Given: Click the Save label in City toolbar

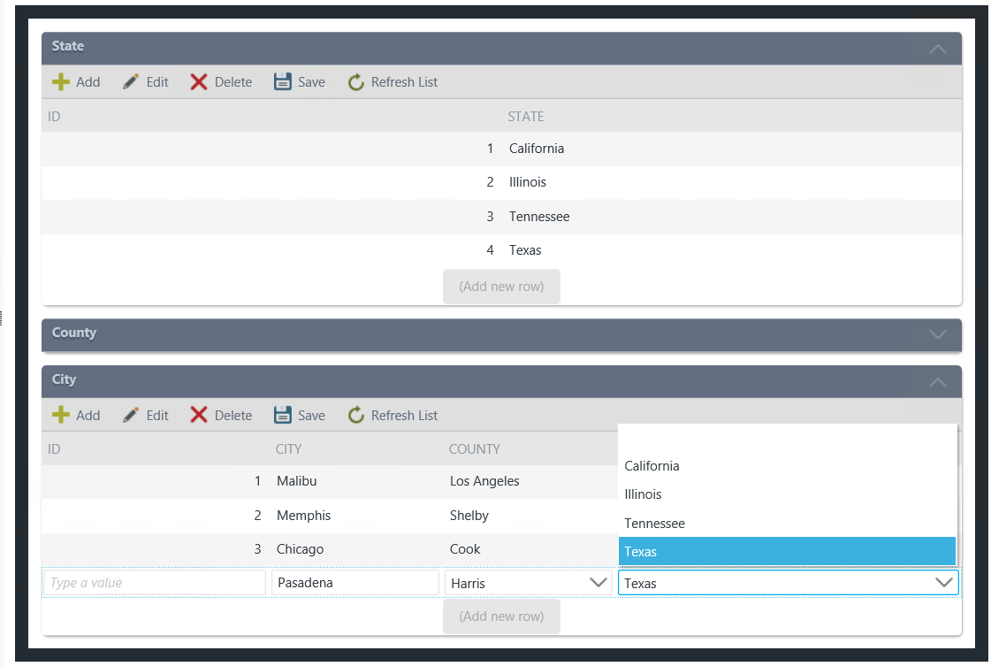Looking at the screenshot, I should 311,416.
